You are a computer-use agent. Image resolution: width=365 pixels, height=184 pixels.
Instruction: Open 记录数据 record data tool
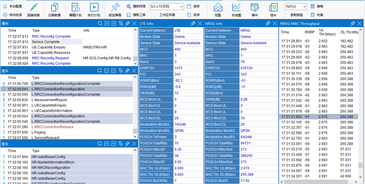pos(54,7)
